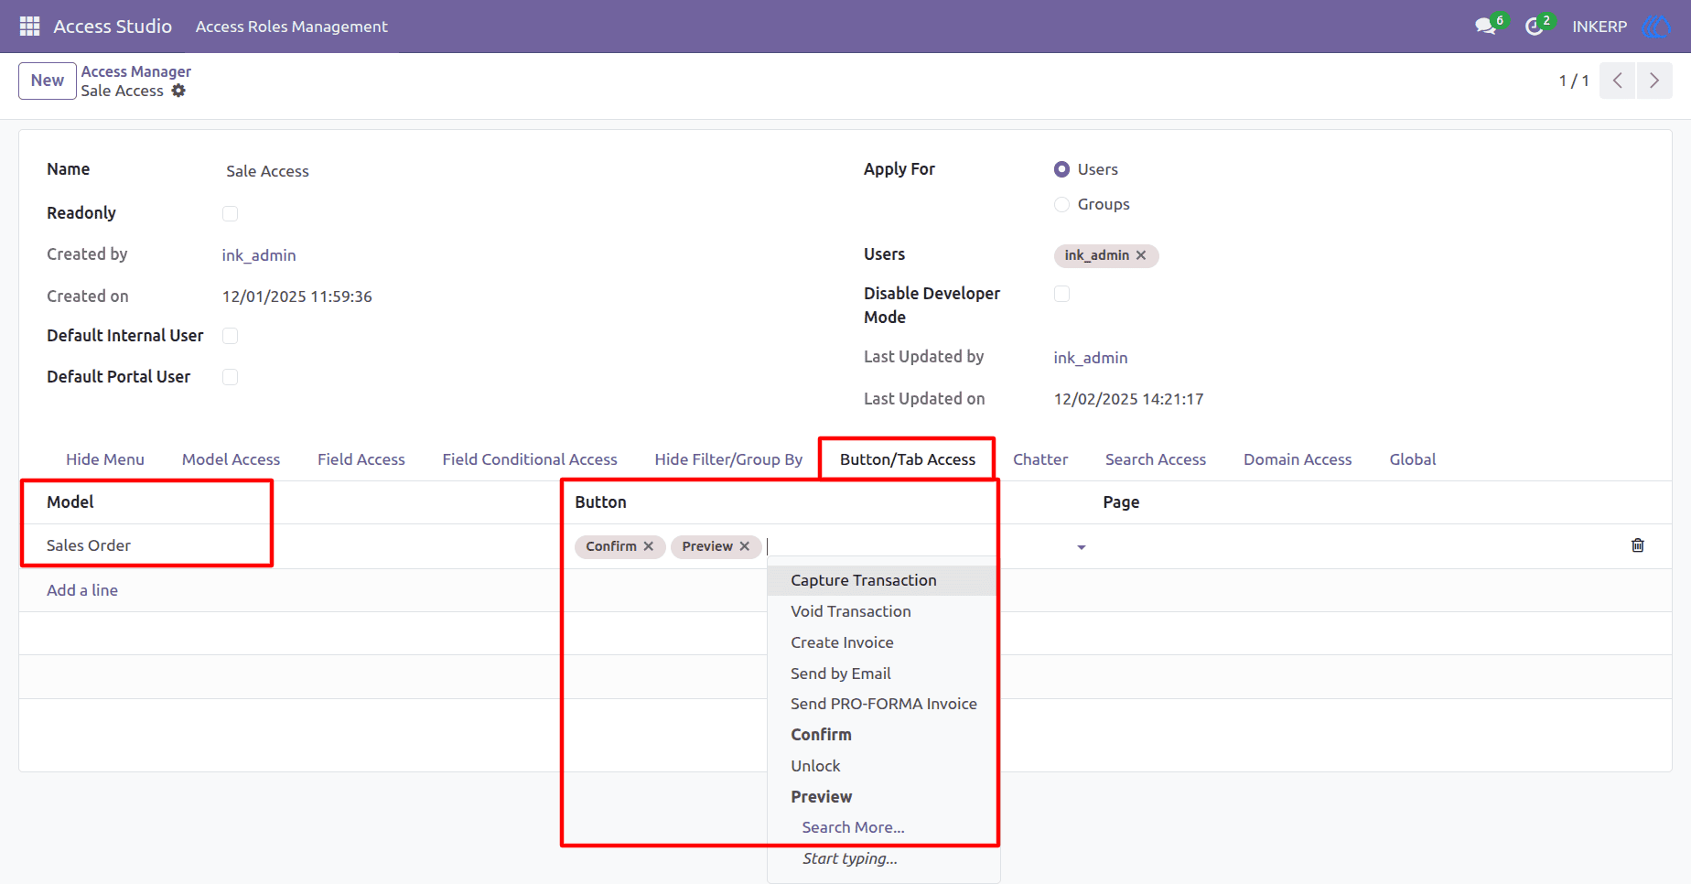Select Search More... in the dropdown
The height and width of the screenshot is (884, 1691).
(853, 827)
